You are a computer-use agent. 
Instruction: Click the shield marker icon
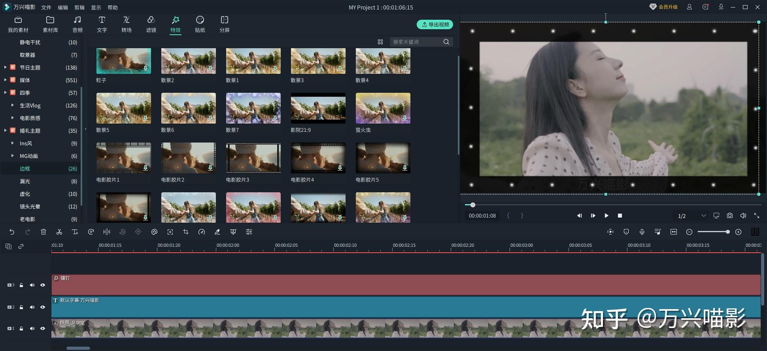click(626, 232)
